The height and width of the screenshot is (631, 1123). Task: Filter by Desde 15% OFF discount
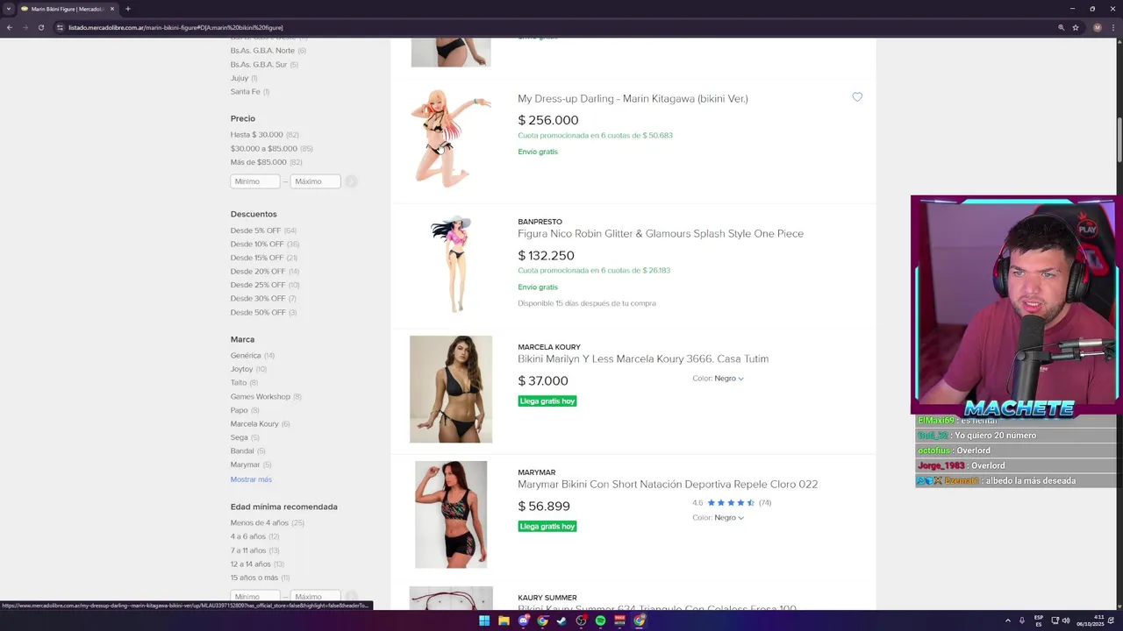coord(257,258)
